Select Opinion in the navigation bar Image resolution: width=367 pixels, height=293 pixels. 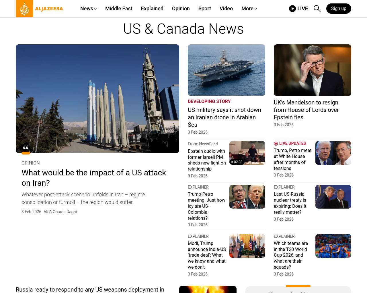181,9
